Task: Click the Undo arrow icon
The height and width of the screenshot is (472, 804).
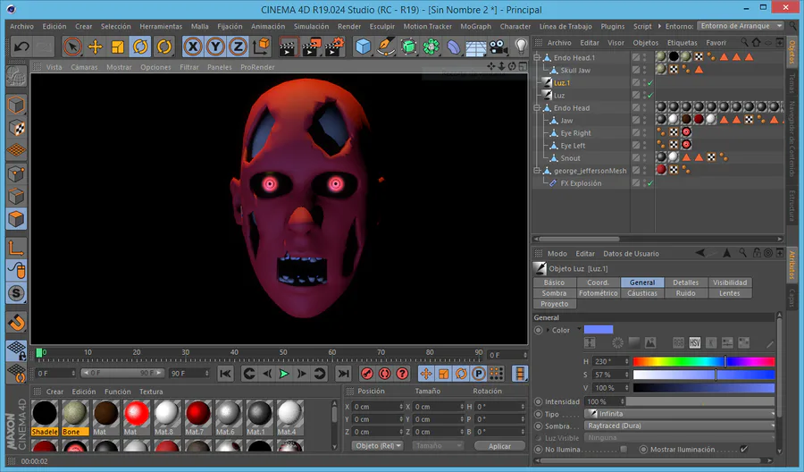Action: pos(21,46)
